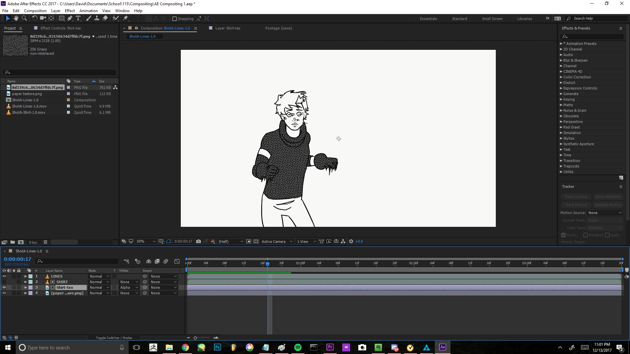Click the snapshot camera icon in viewer
This screenshot has height=354, width=630.
(x=199, y=241)
